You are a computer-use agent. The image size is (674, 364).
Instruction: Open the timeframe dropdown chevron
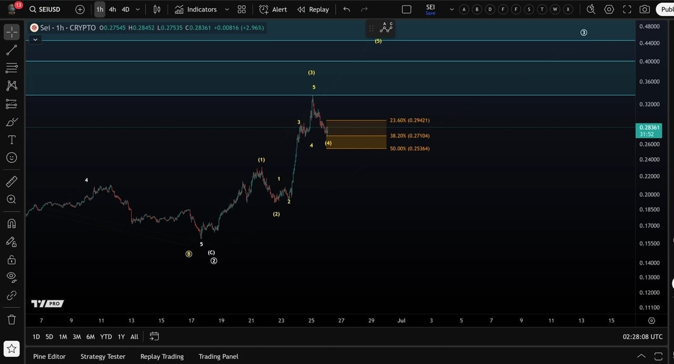click(137, 9)
